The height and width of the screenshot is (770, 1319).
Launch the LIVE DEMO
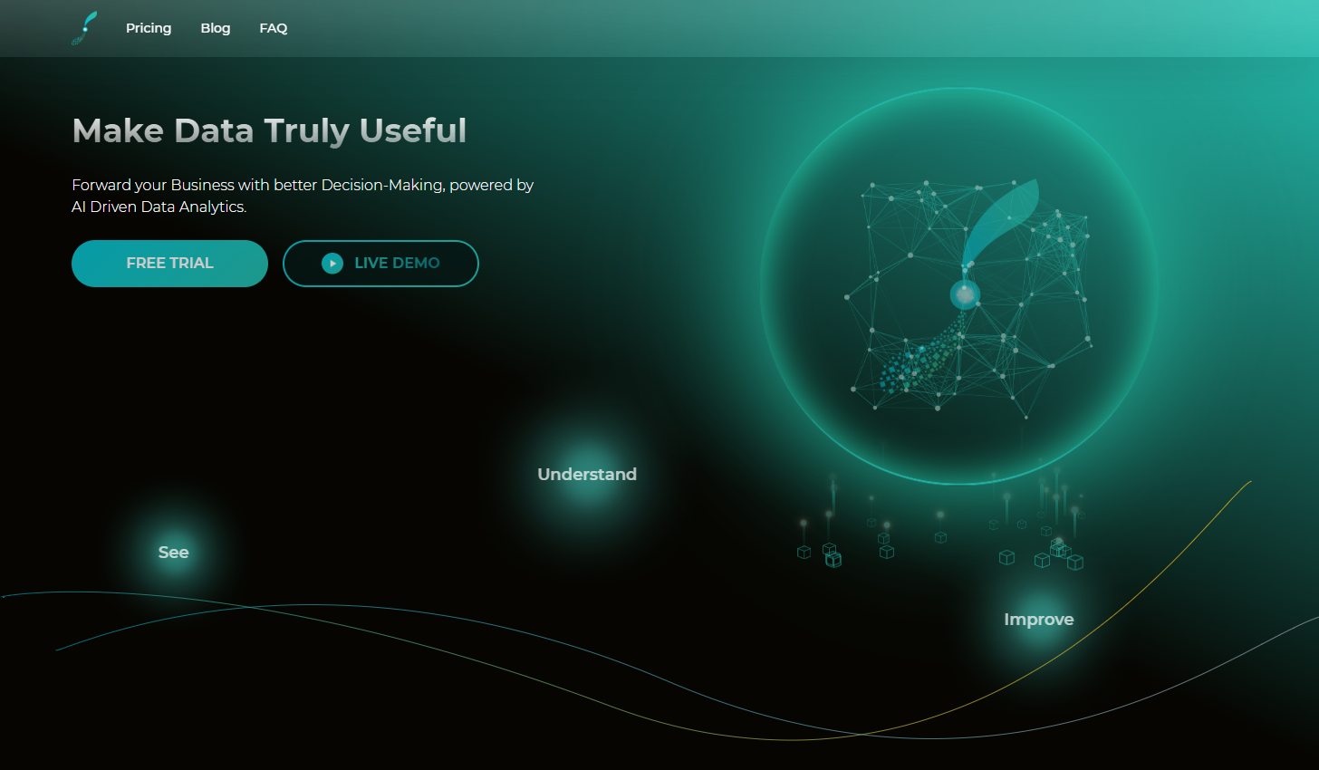coord(380,264)
